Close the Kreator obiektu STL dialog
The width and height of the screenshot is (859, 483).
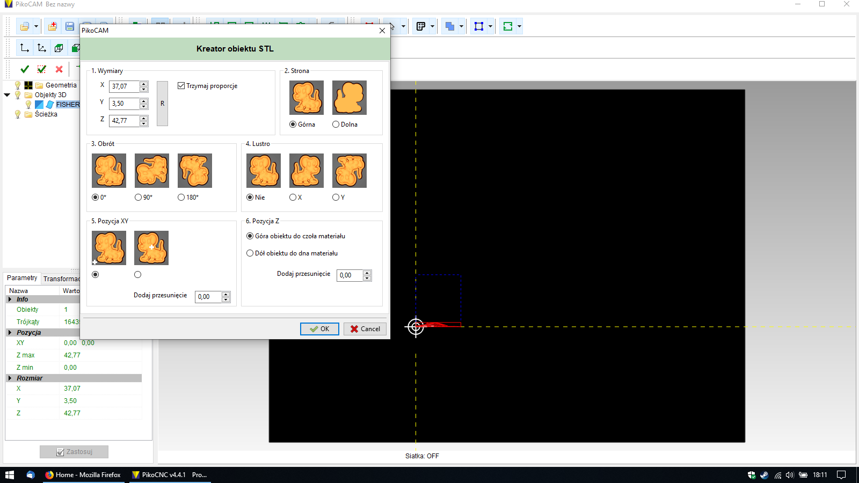[382, 31]
